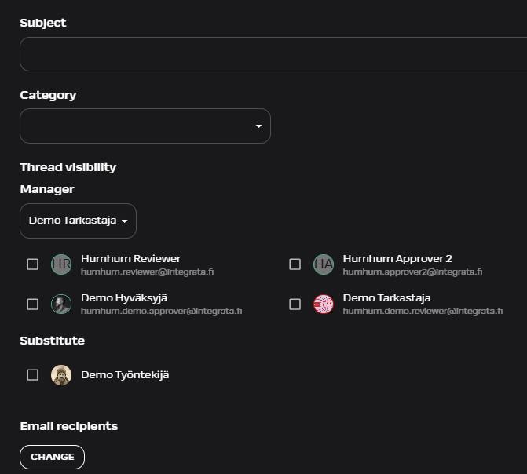
Task: Click the Demo Työntekijä name label
Action: tap(125, 375)
